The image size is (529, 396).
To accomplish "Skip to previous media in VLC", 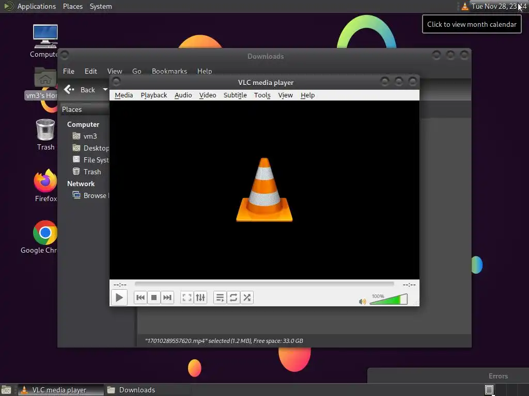I will 141,298.
